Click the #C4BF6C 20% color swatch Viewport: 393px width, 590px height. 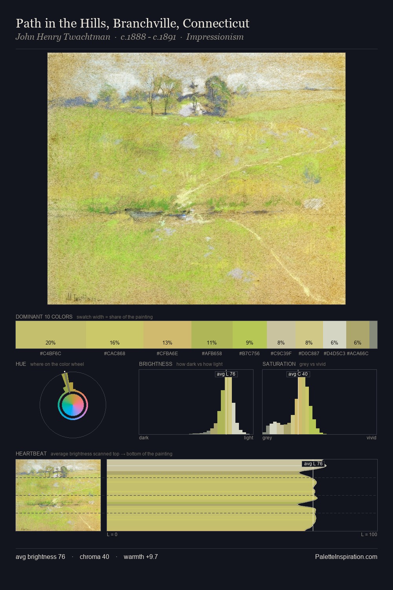[51, 335]
